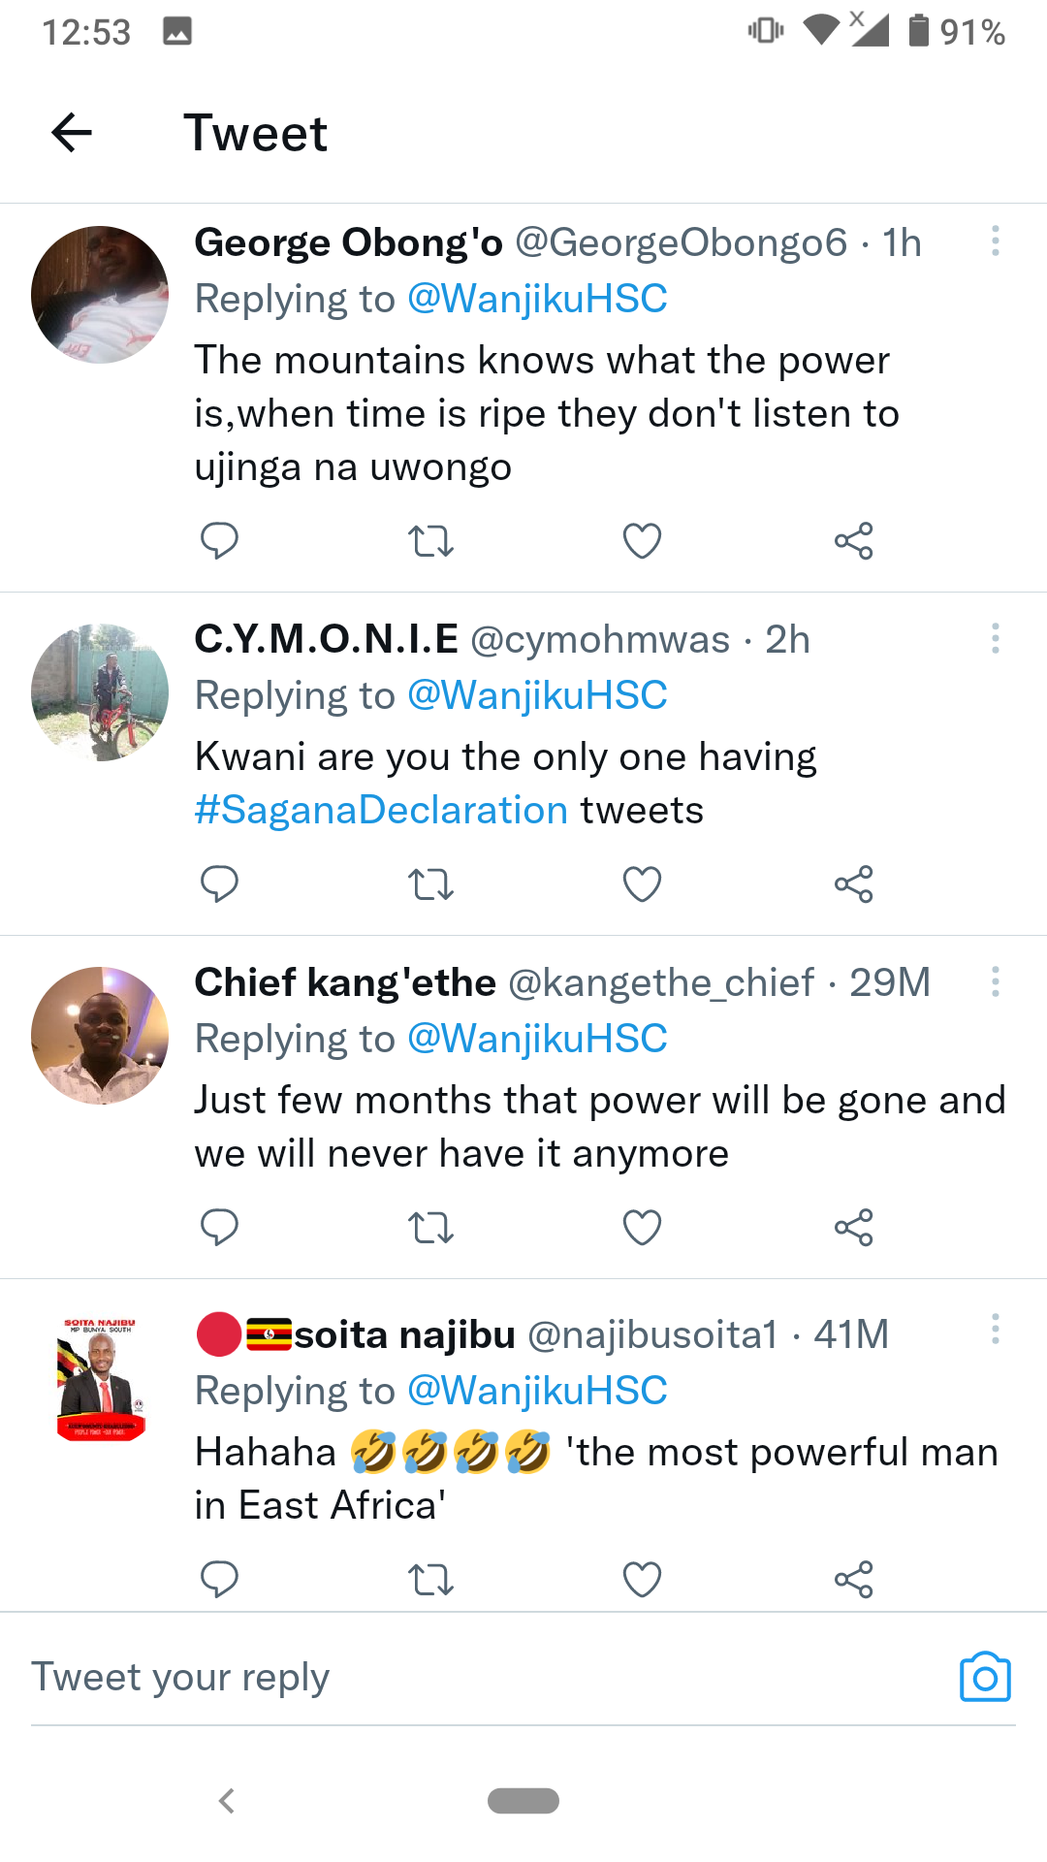
Task: Reply to George Obong'o's tweet
Action: tap(219, 540)
